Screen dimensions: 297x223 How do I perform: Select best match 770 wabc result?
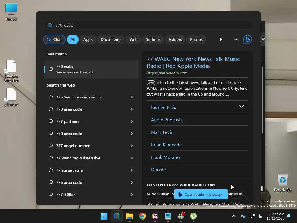point(91,69)
